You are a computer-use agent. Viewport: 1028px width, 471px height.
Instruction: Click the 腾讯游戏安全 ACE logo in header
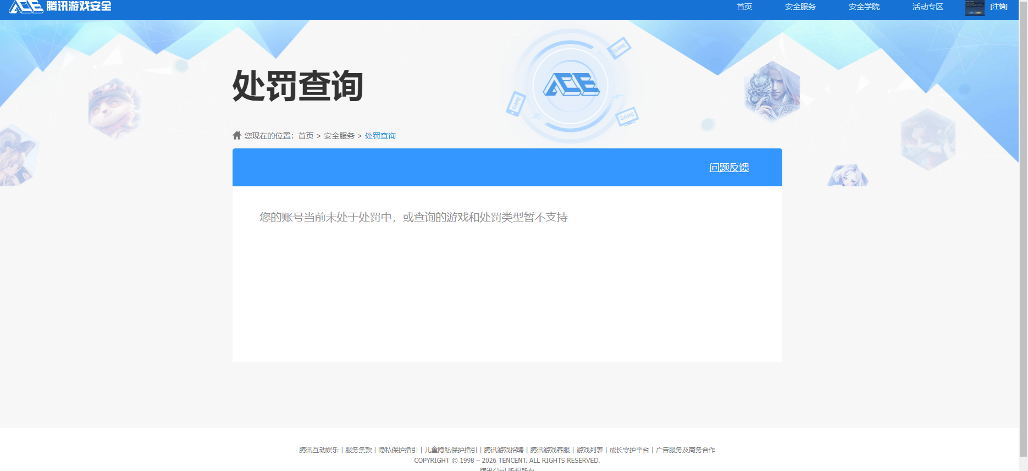pos(60,7)
